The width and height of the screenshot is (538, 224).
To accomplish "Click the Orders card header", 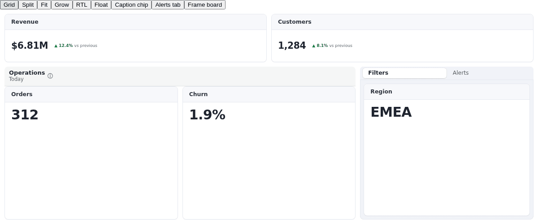I will click(x=91, y=94).
